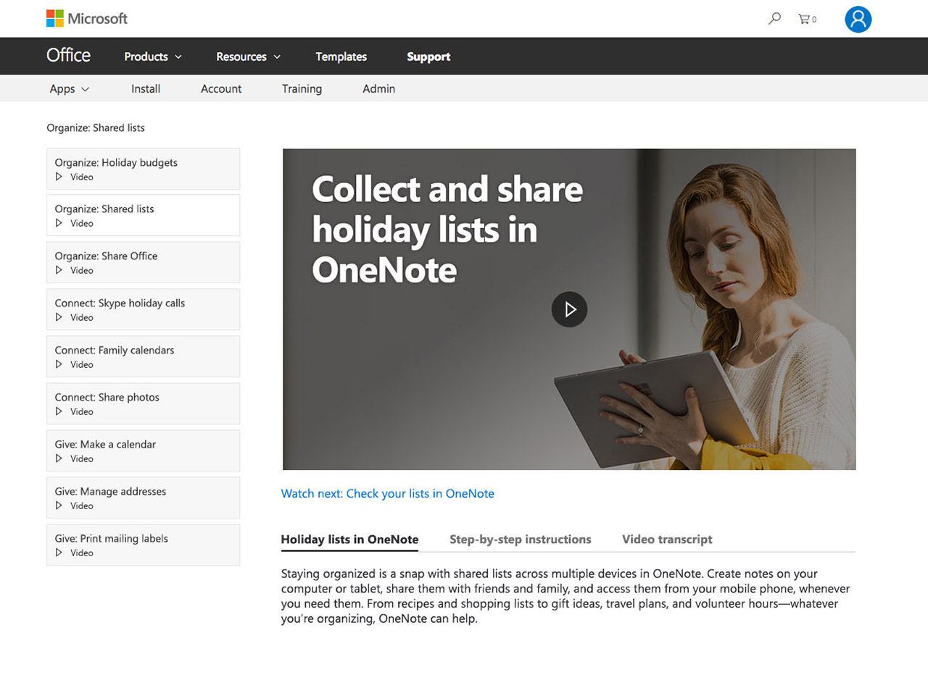The width and height of the screenshot is (928, 688).
Task: Click the Office brand logo text
Action: point(68,56)
